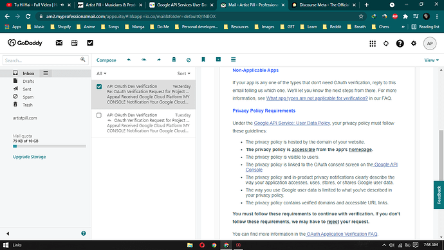Delete the selected email with trash icon
The width and height of the screenshot is (444, 250).
pyautogui.click(x=174, y=59)
